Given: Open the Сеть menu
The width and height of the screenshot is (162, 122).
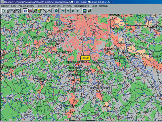Looking at the screenshot, I should pyautogui.click(x=14, y=6).
